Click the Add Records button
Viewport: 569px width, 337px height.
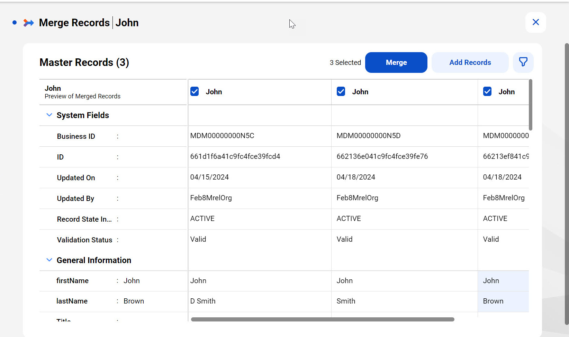click(x=470, y=62)
